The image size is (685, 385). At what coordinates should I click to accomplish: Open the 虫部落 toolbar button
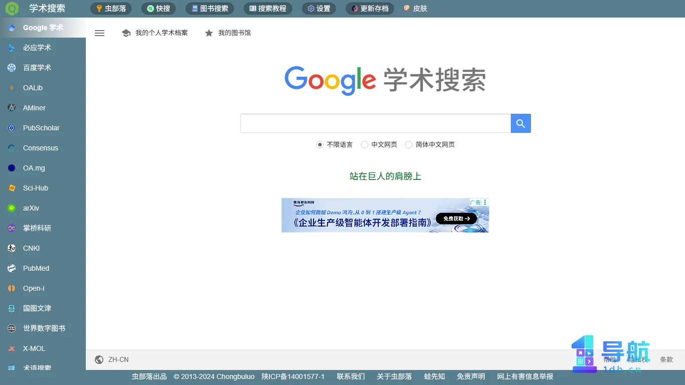coord(111,9)
